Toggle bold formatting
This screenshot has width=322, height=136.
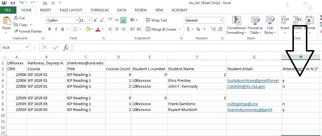50,29
